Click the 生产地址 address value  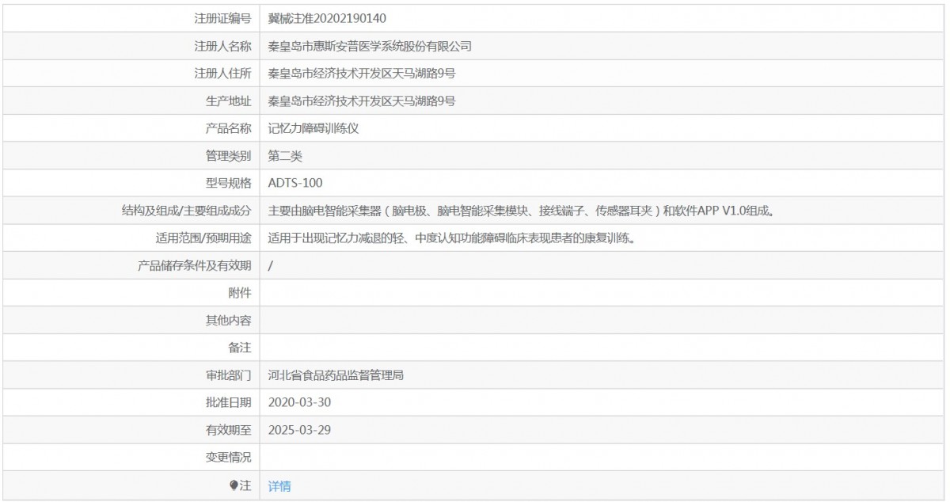[x=362, y=101]
